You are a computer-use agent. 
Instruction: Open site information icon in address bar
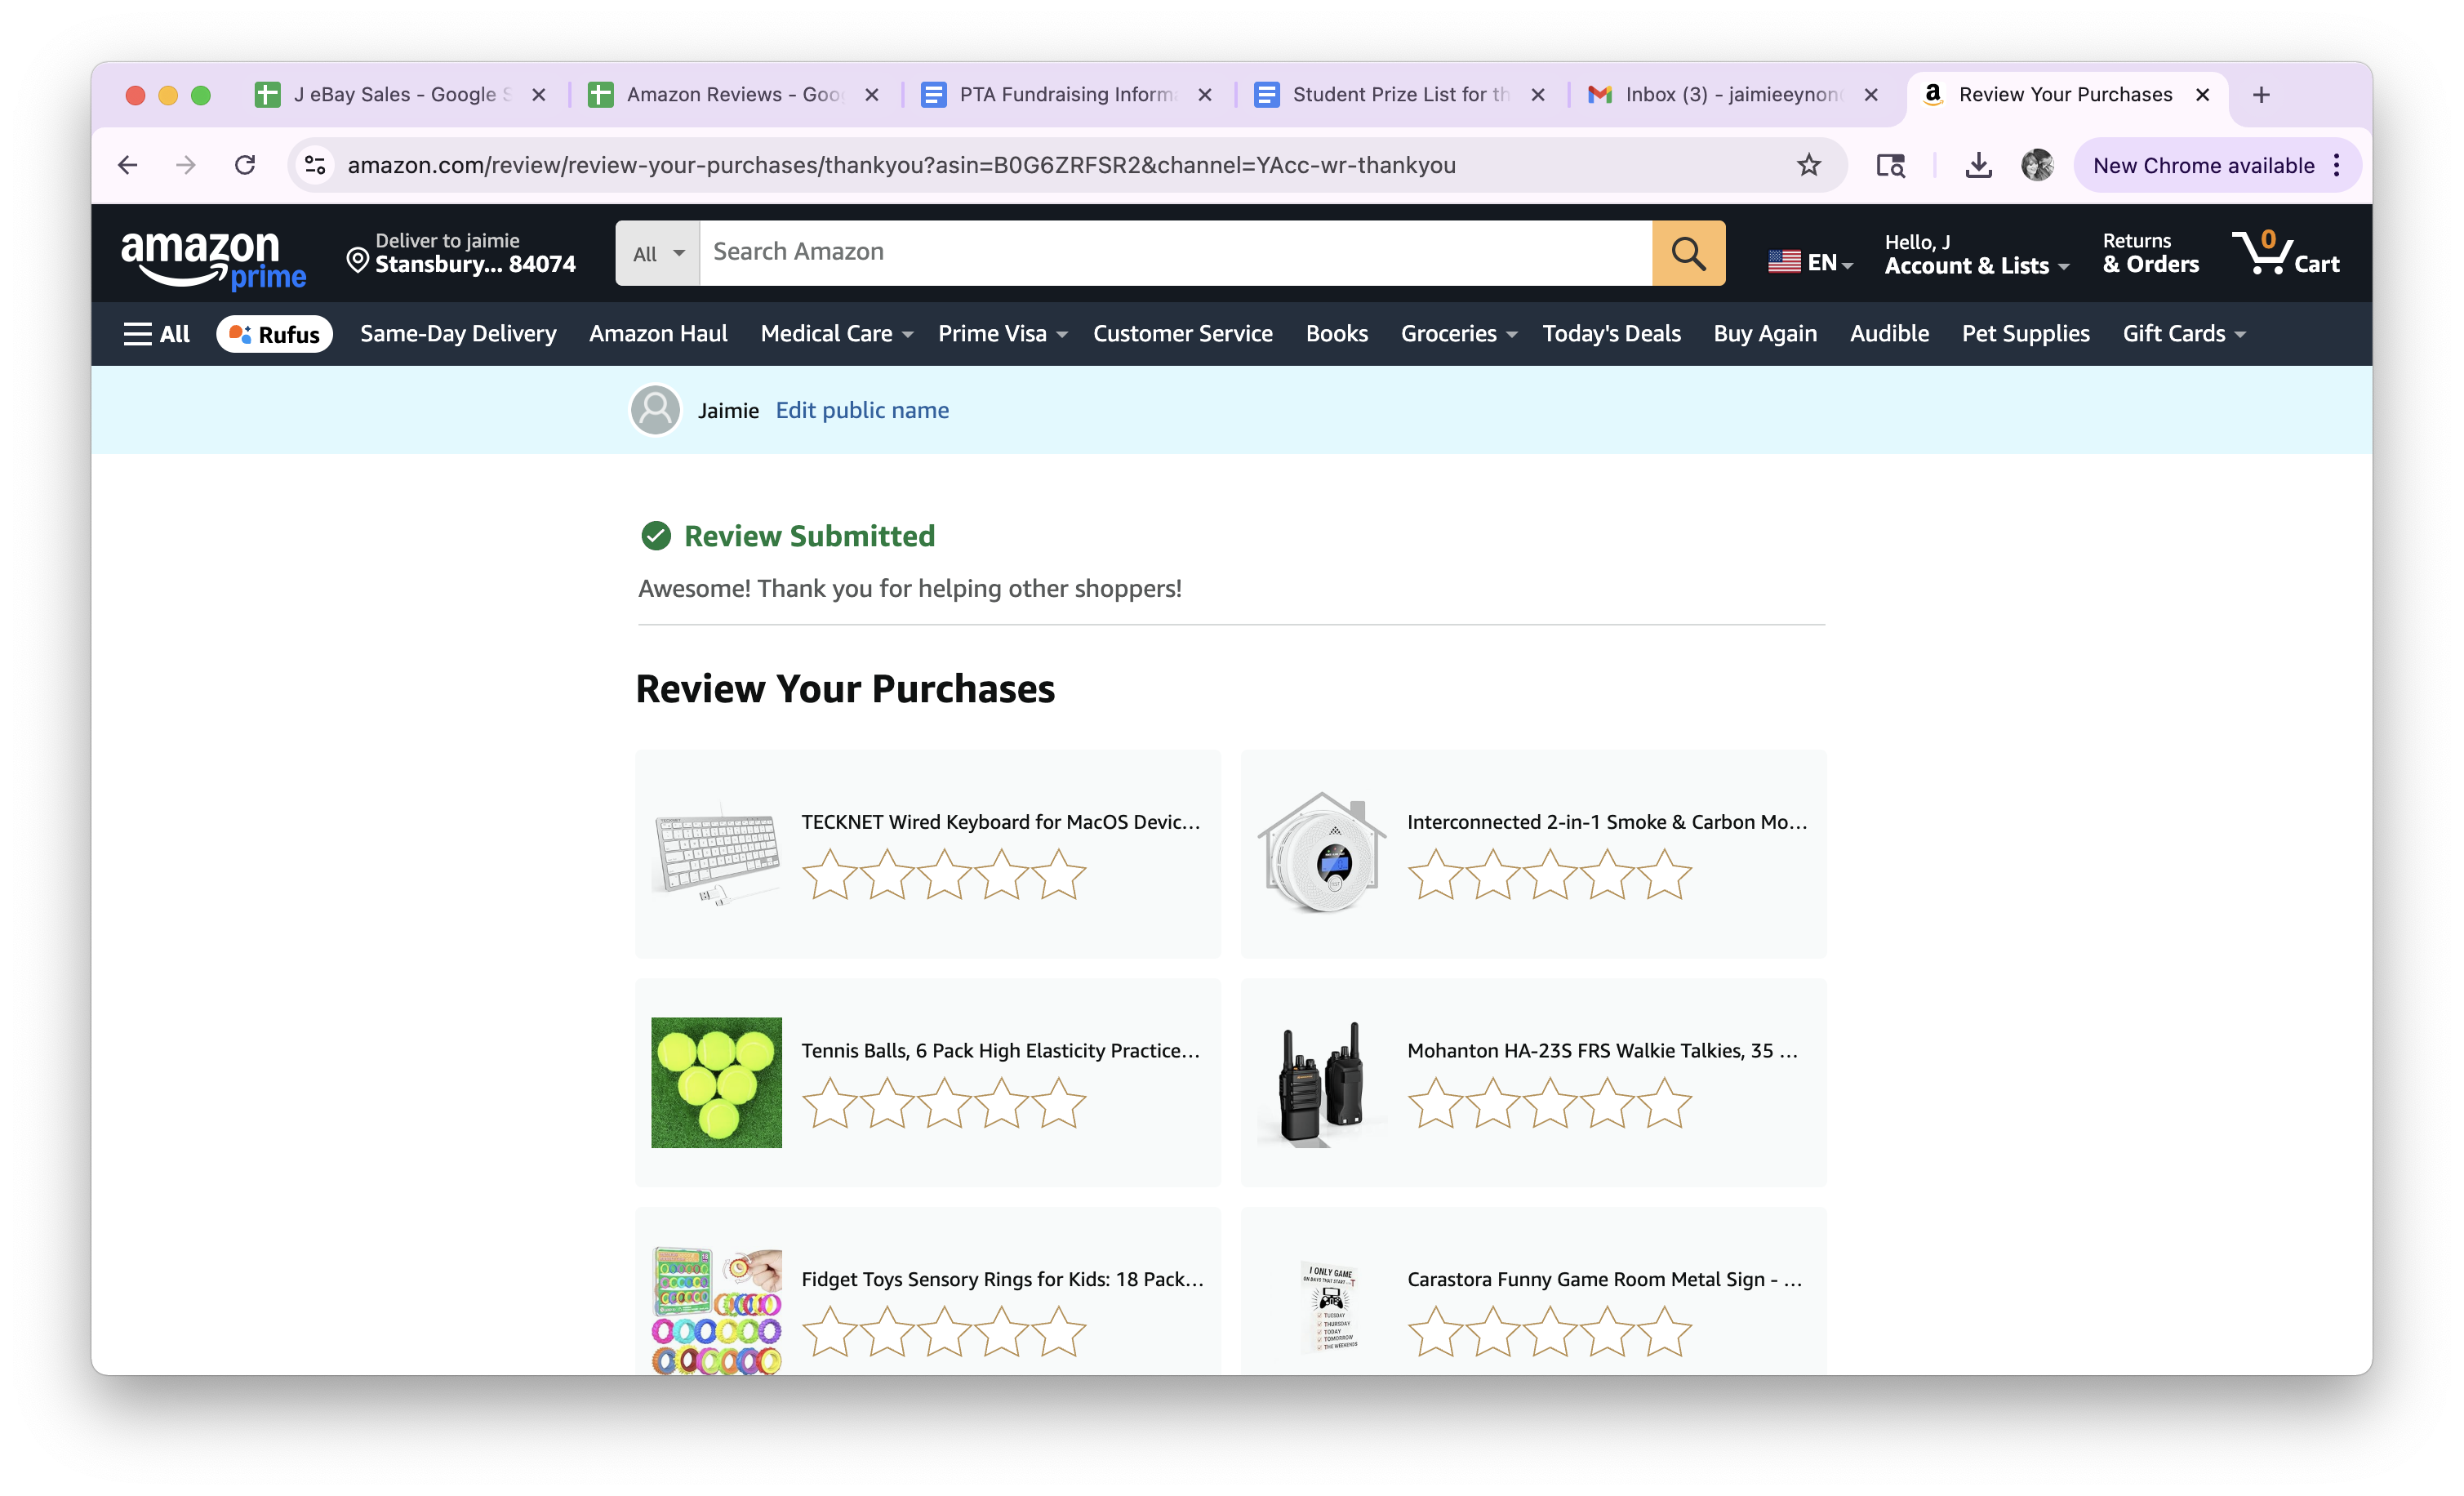pos(315,165)
